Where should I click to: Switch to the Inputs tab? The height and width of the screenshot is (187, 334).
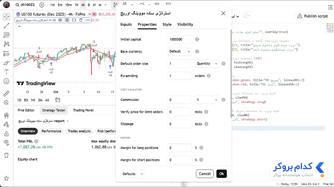click(126, 25)
